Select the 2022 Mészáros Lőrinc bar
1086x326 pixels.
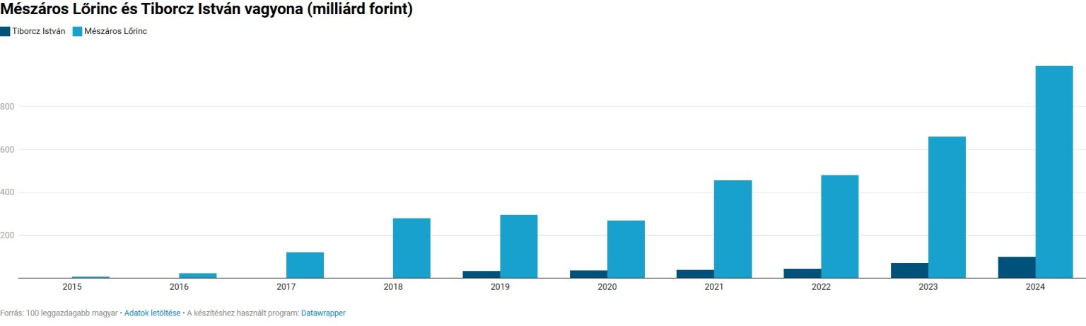[840, 226]
